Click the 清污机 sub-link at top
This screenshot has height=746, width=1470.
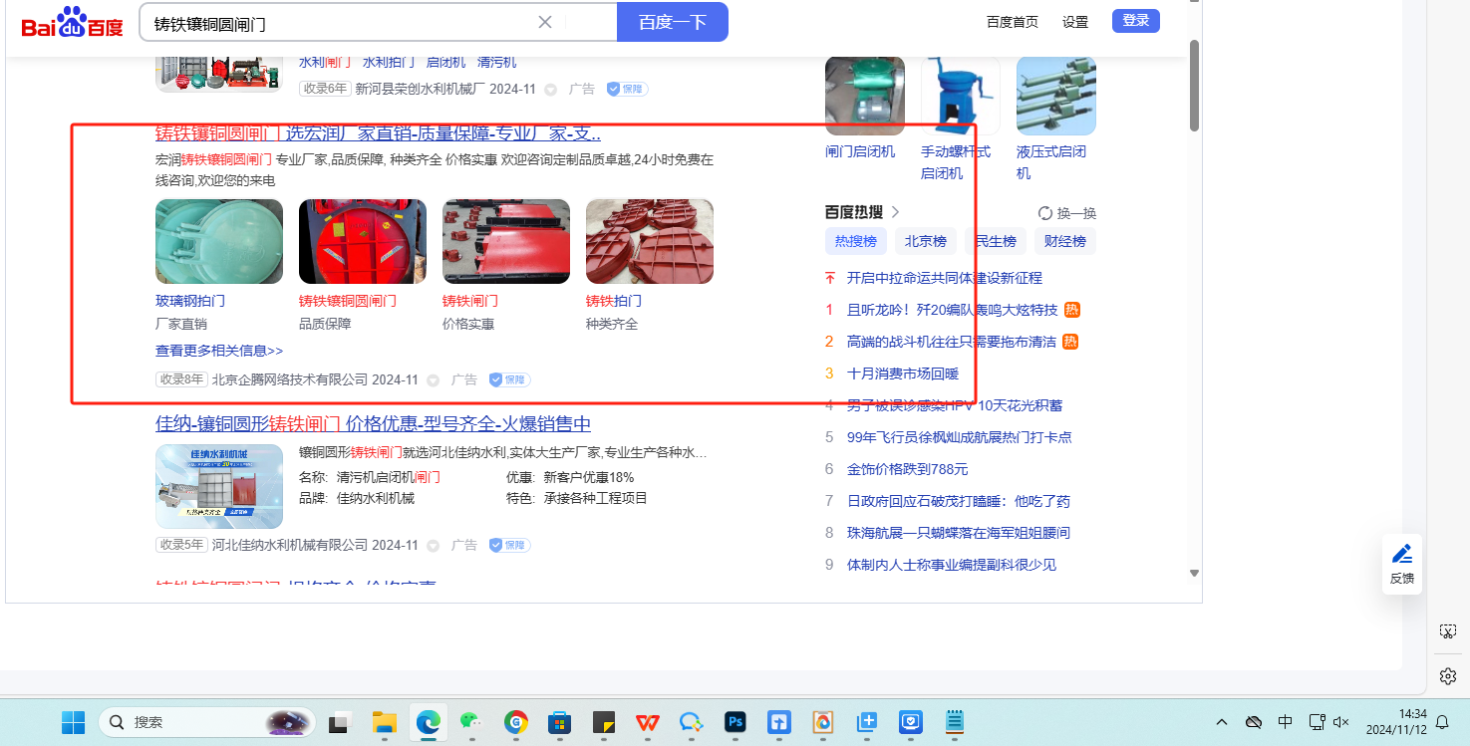coord(497,62)
